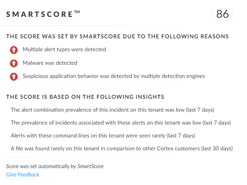Select the 'Multiple alert types were detected' reason
Image resolution: width=247 pixels, height=185 pixels.
pyautogui.click(x=64, y=49)
